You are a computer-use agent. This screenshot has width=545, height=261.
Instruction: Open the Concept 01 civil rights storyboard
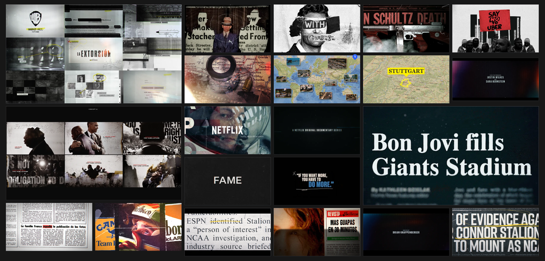tap(94, 153)
